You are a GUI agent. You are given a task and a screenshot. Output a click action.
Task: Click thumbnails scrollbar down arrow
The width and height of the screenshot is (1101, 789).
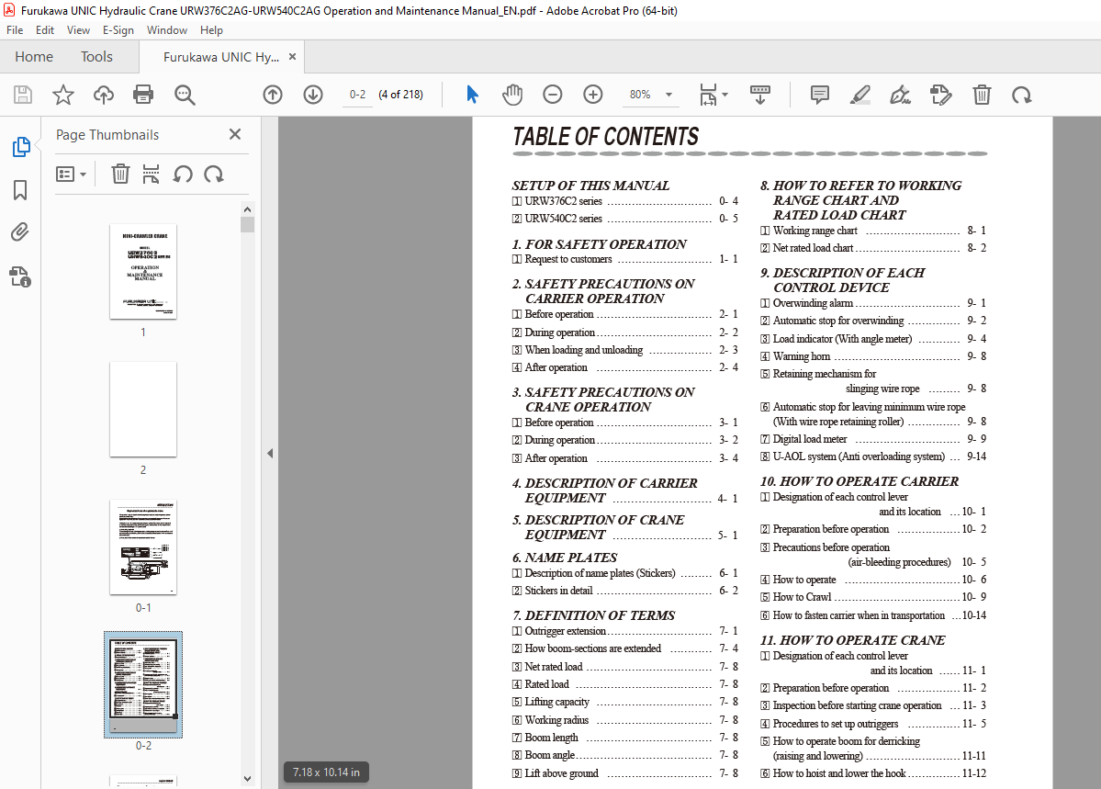pyautogui.click(x=247, y=779)
